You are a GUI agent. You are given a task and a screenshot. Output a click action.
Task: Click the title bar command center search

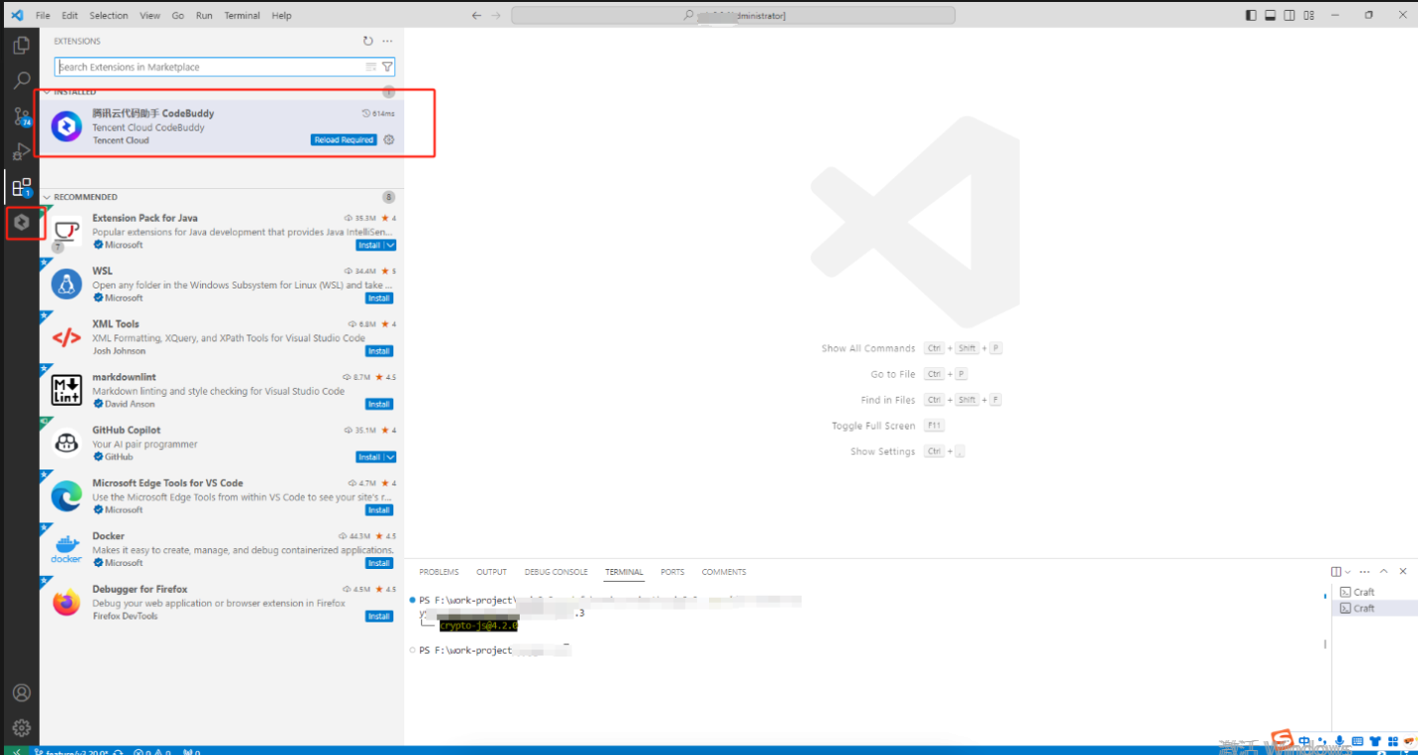click(733, 16)
